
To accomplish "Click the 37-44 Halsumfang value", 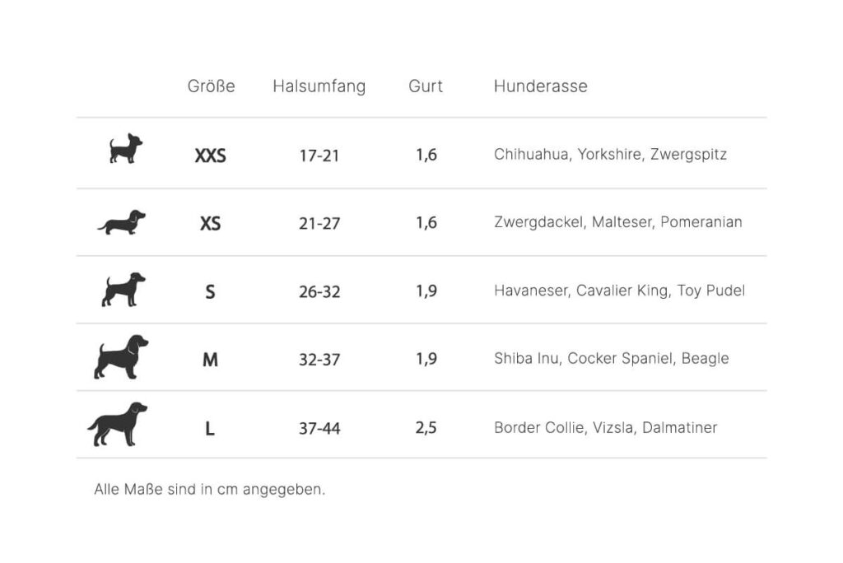I will tap(320, 429).
